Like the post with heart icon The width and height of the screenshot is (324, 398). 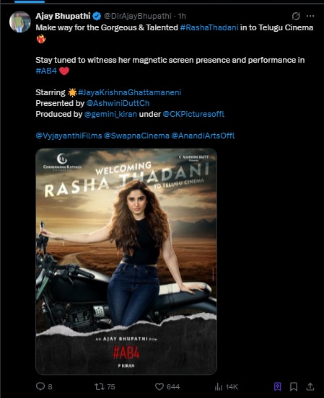click(x=159, y=386)
